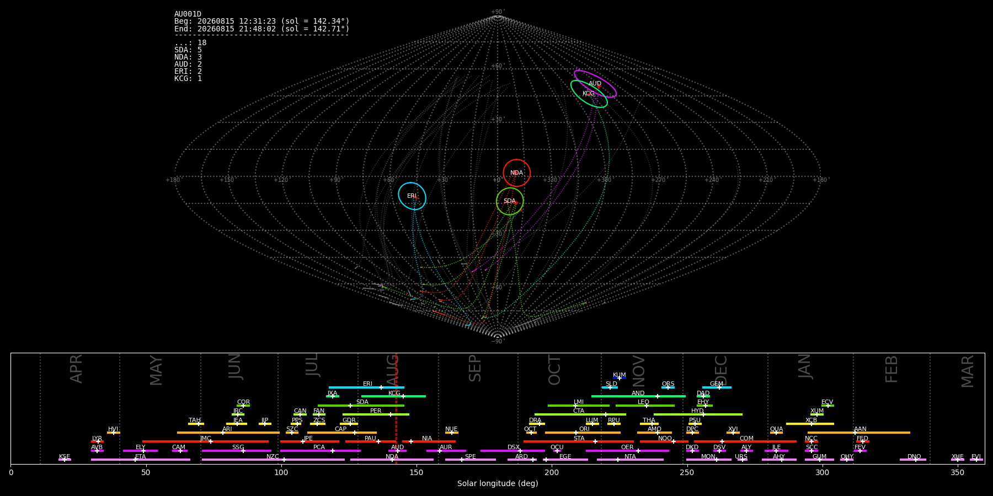Select the PER shower bar in timeline
Image resolution: width=993 pixels, height=496 pixels.
[376, 414]
